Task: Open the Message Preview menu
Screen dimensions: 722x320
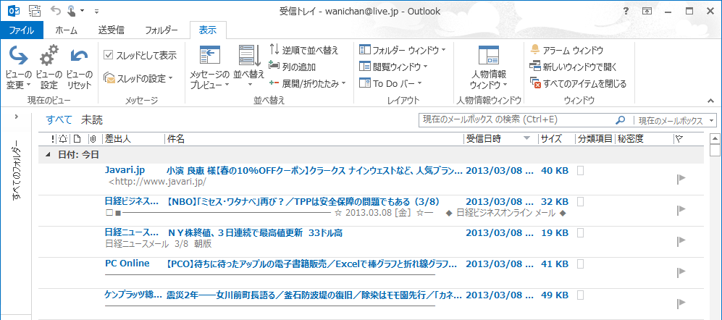Action: (x=209, y=67)
